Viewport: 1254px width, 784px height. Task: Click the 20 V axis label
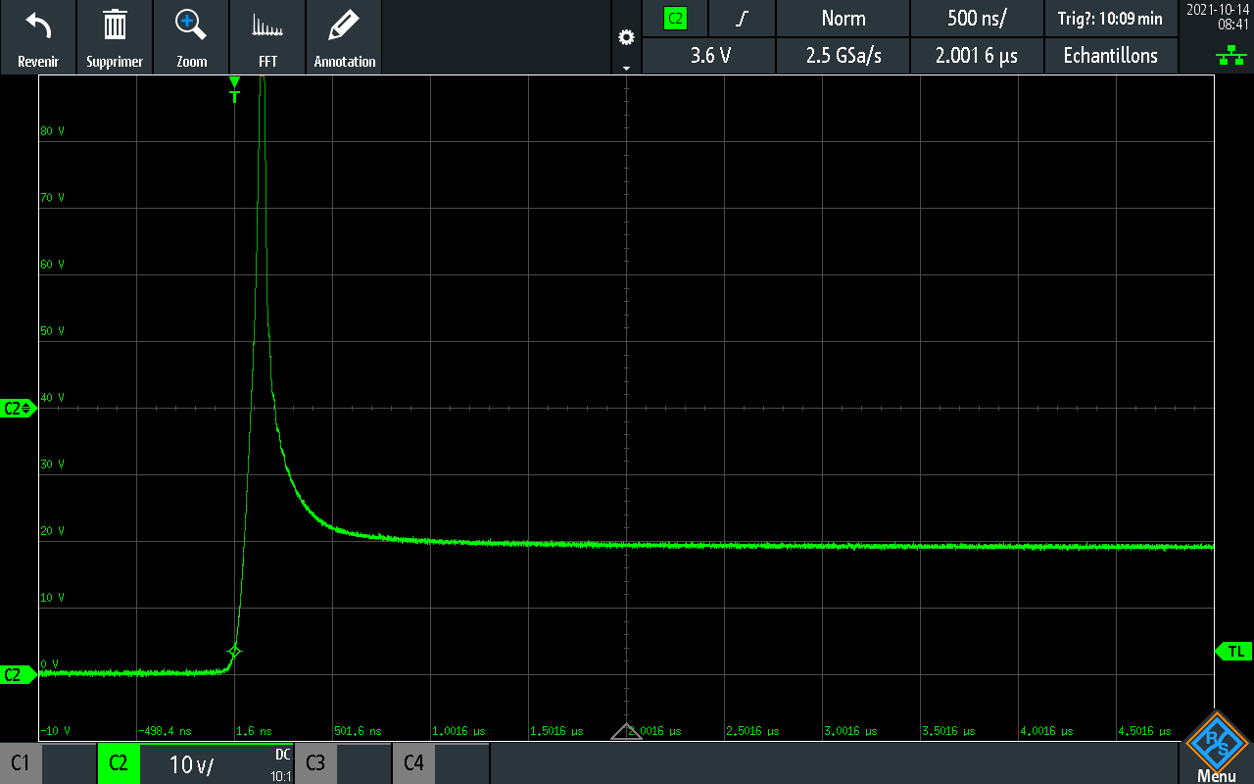tap(52, 531)
